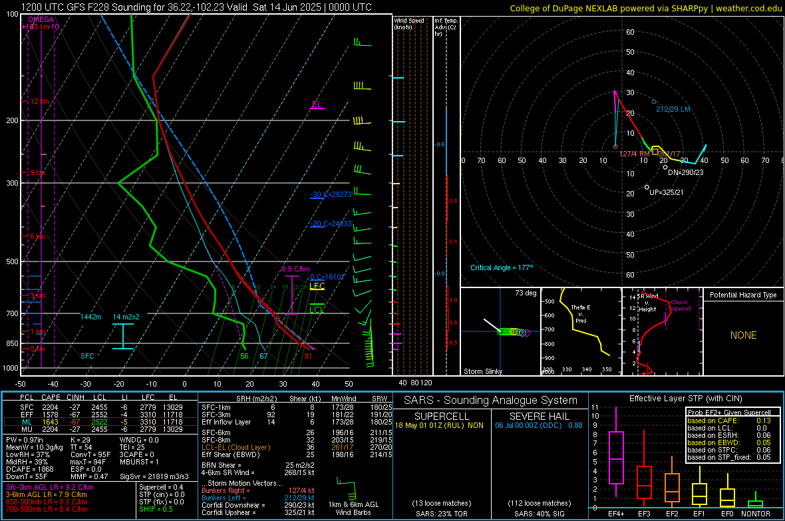Click the 212/29 LM hodograph label

673,109
